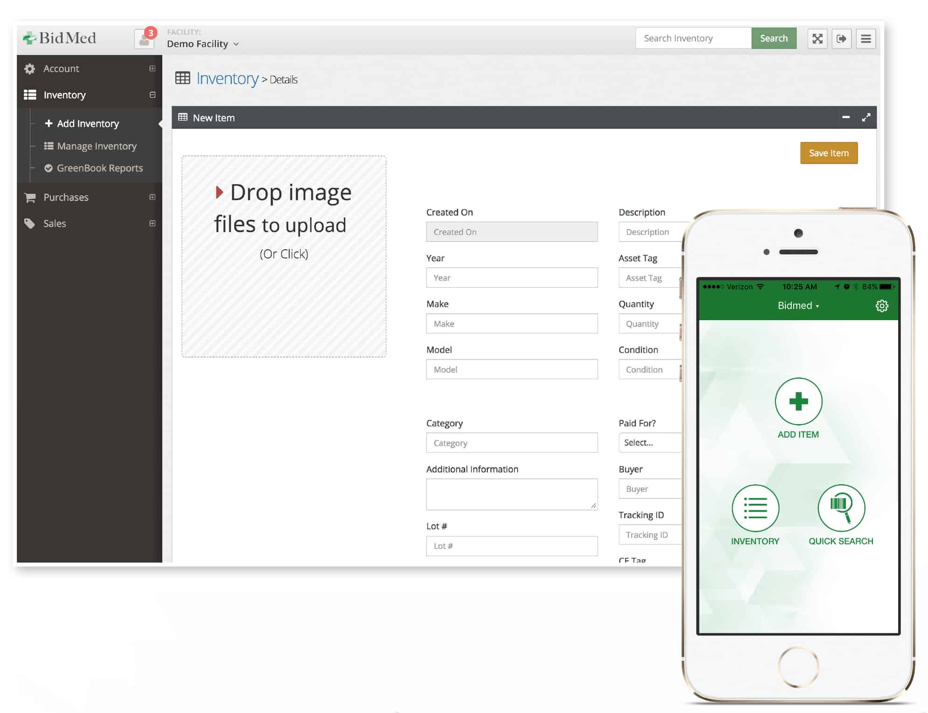Click the Search Inventory field
Viewport: 928px width, 713px height.
point(693,38)
